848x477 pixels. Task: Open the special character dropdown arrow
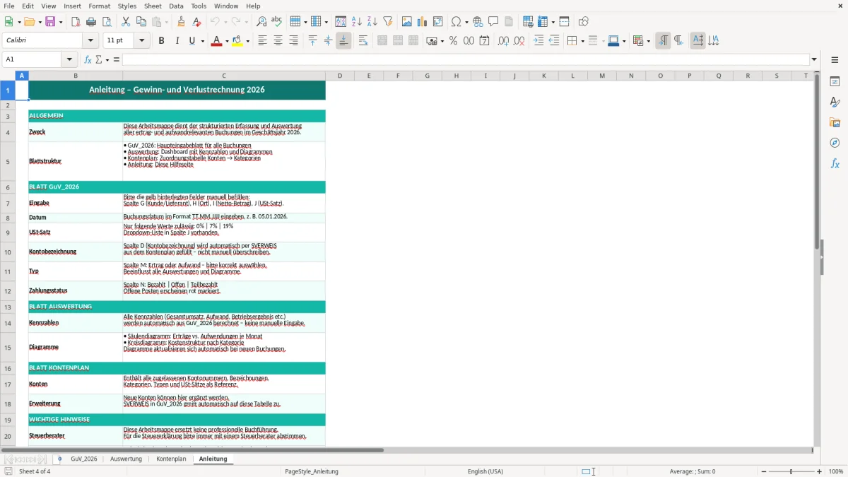coord(466,22)
